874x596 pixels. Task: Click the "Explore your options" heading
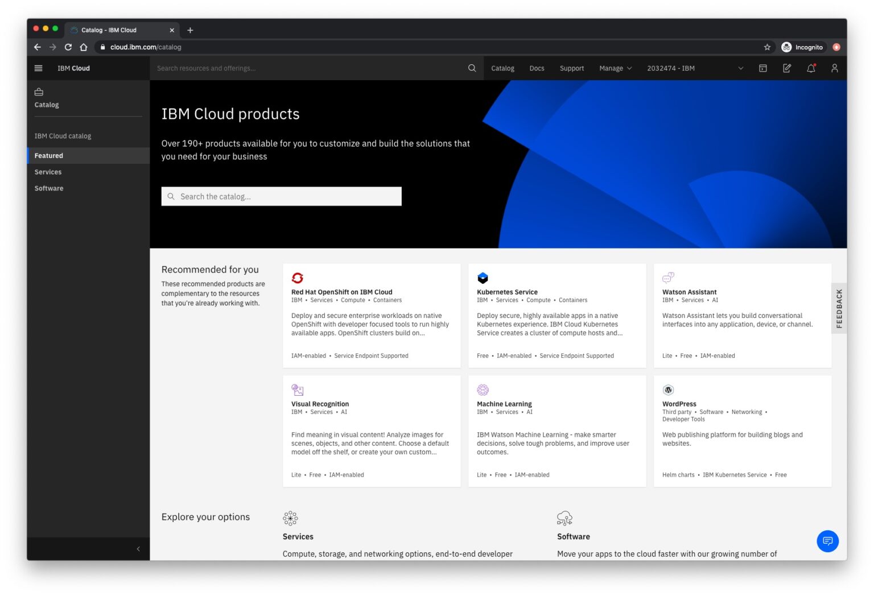coord(205,516)
